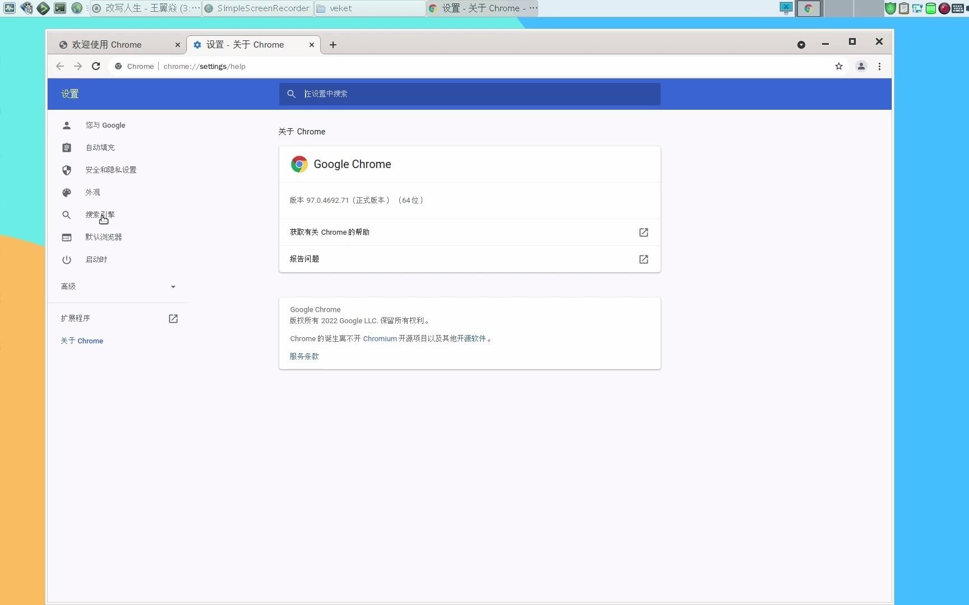
Task: Click the green arrow launcher icon in taskbar
Action: coord(43,8)
